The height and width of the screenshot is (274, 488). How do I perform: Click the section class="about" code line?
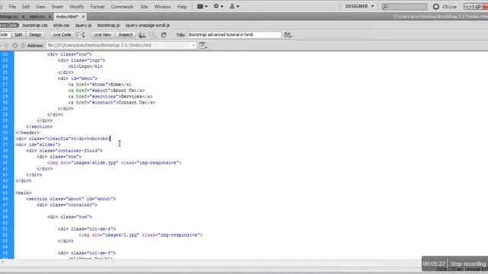[x=71, y=199]
